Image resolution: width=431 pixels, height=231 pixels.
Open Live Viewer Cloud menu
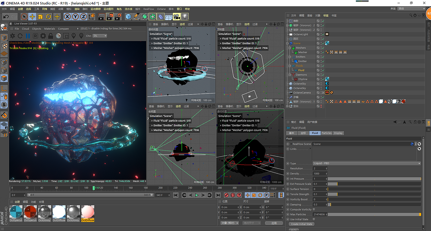click(x=26, y=29)
